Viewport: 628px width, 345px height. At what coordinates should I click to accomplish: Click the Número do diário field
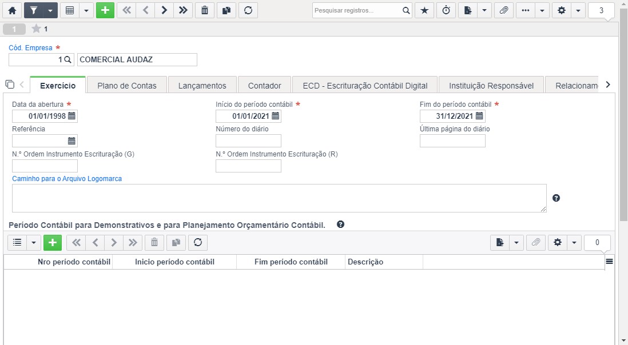(248, 141)
